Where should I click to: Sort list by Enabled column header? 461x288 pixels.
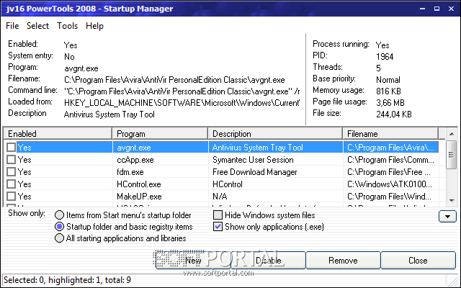point(58,134)
